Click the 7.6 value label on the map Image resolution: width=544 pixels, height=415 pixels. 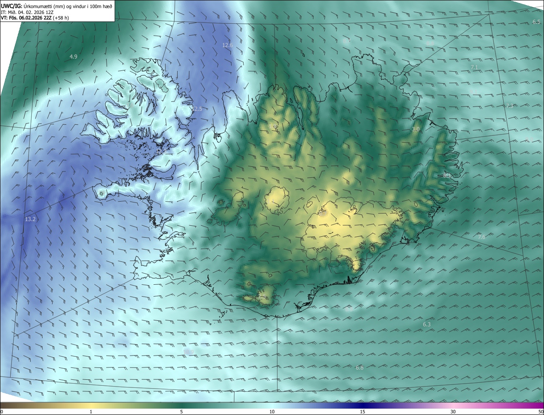481,237
